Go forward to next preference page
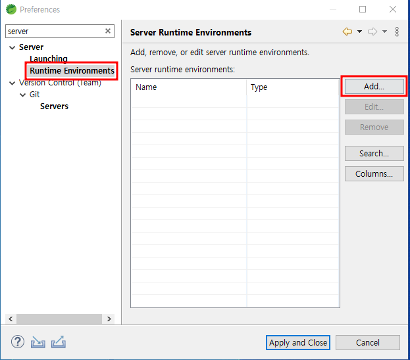The height and width of the screenshot is (360, 410). coord(372,32)
